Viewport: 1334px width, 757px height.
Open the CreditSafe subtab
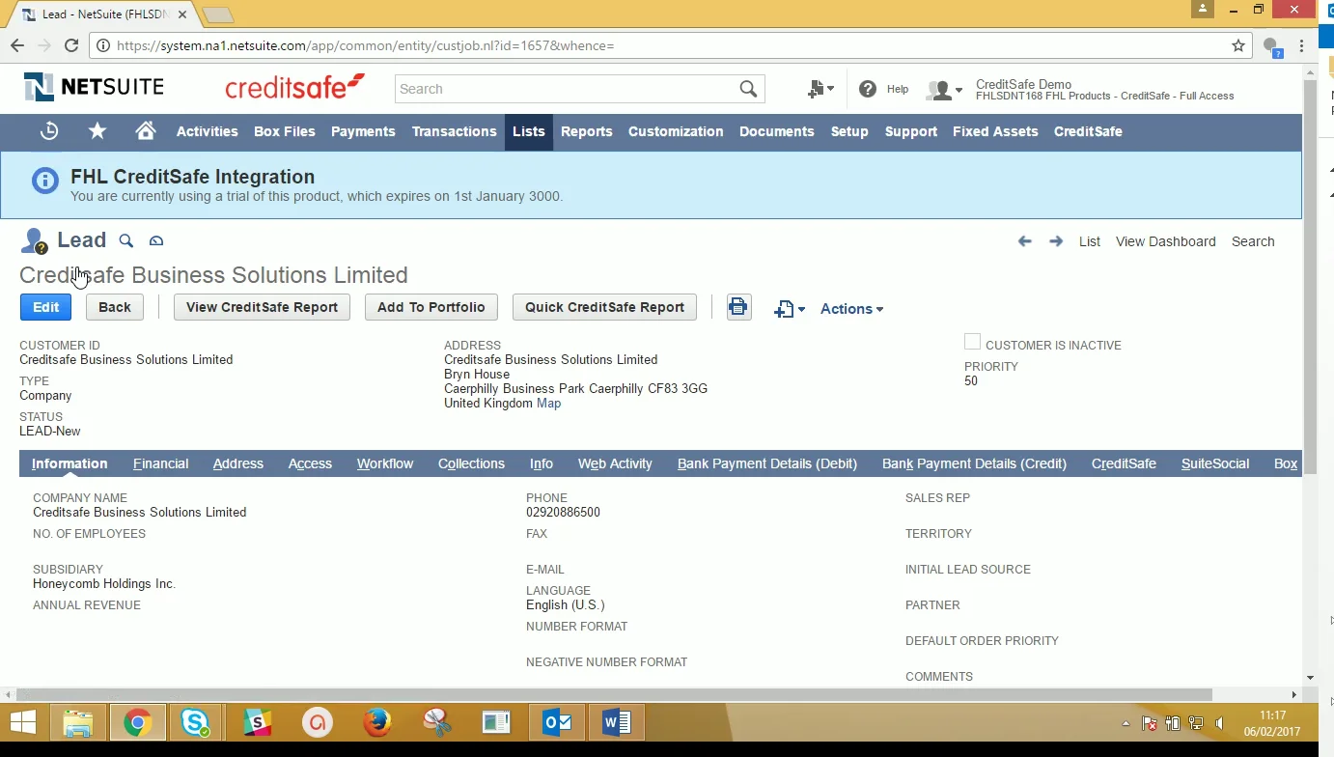[x=1124, y=463]
